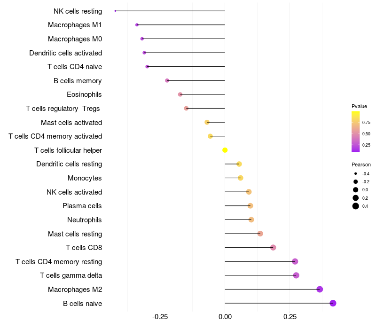Select the Mast cells resting data point
The width and height of the screenshot is (376, 329).
[x=260, y=234]
